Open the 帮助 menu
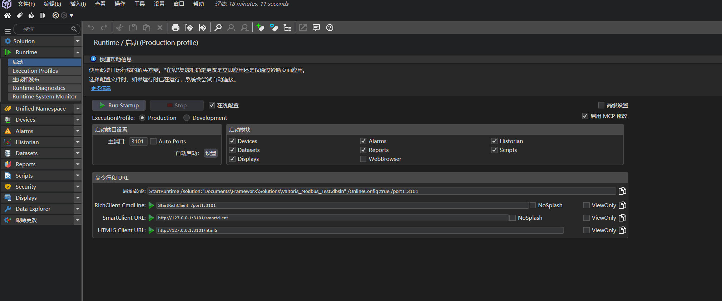Screen dimensions: 722x301 coord(198,4)
